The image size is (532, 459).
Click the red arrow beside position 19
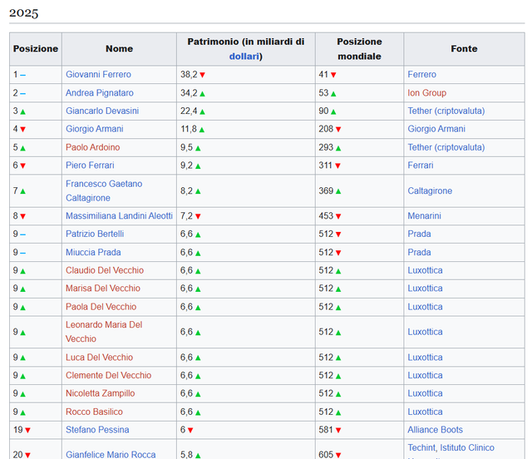tap(27, 431)
